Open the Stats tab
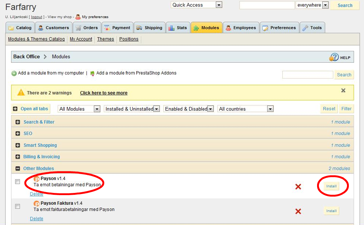Viewport: 364px width, 225px height. [178, 28]
